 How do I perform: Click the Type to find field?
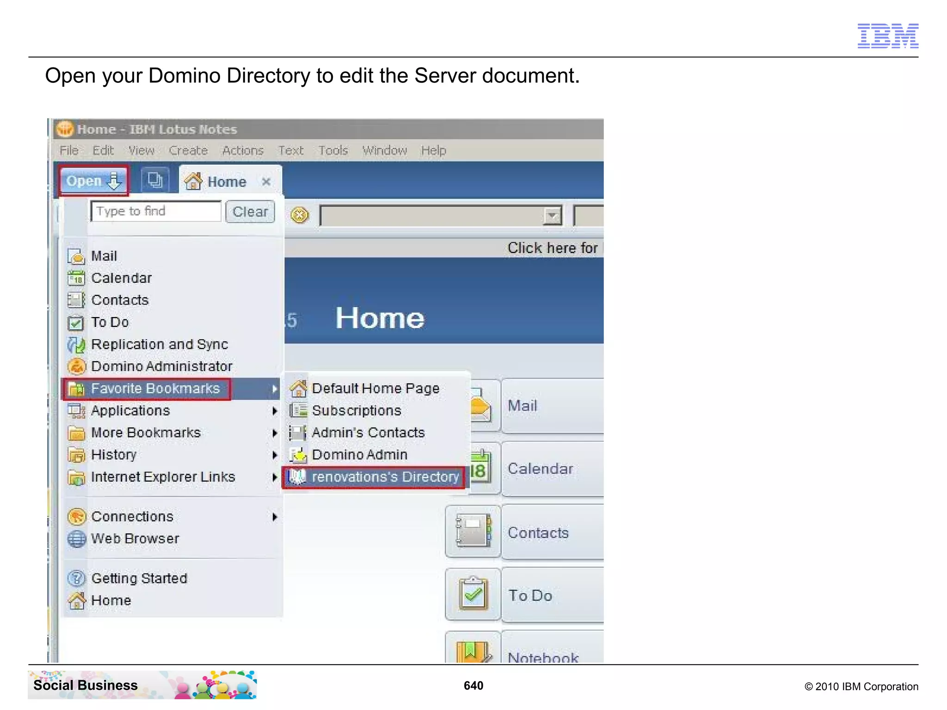pyautogui.click(x=156, y=211)
